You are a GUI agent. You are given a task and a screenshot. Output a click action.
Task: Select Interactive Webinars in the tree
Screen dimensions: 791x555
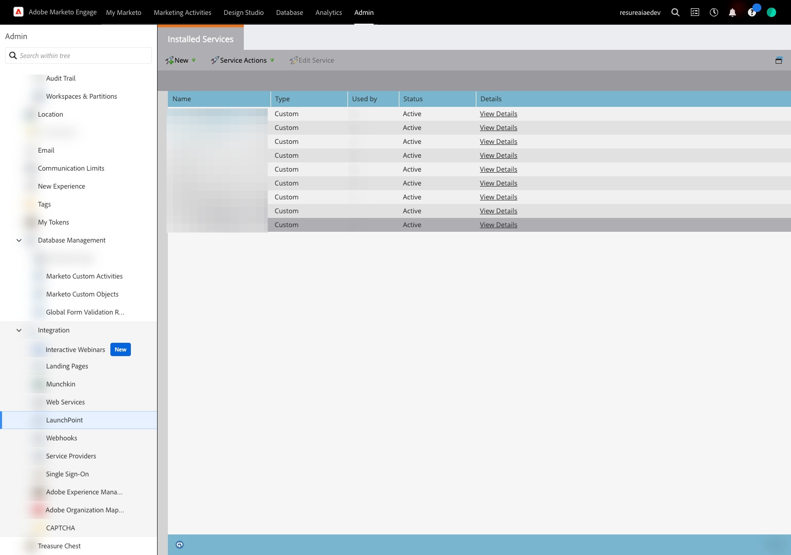point(75,349)
